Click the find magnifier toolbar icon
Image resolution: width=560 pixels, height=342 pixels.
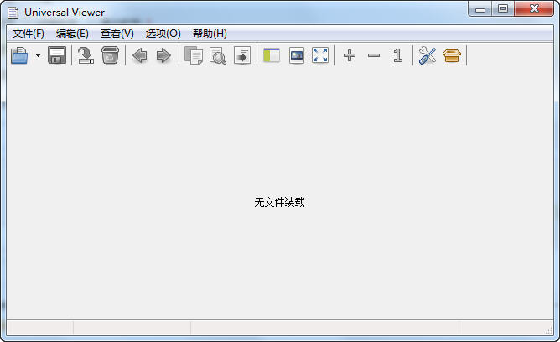coord(218,55)
